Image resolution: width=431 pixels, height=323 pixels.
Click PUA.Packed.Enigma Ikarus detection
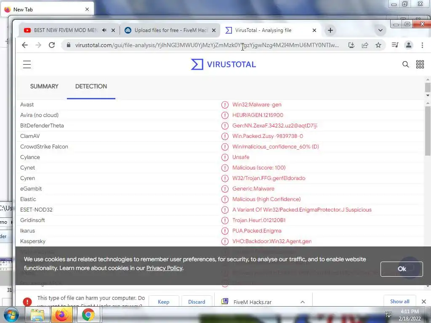[257, 231]
